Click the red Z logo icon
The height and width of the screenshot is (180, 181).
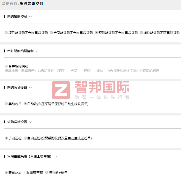point(61,90)
